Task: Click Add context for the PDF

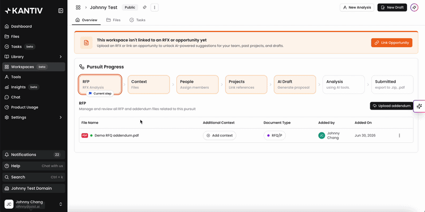Action: [219, 135]
